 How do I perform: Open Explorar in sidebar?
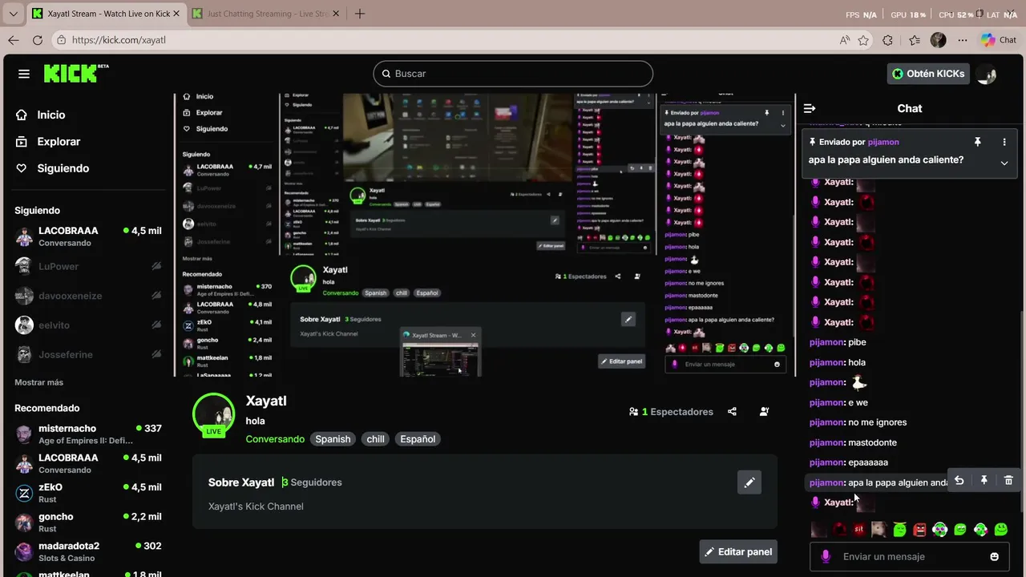pyautogui.click(x=48, y=141)
